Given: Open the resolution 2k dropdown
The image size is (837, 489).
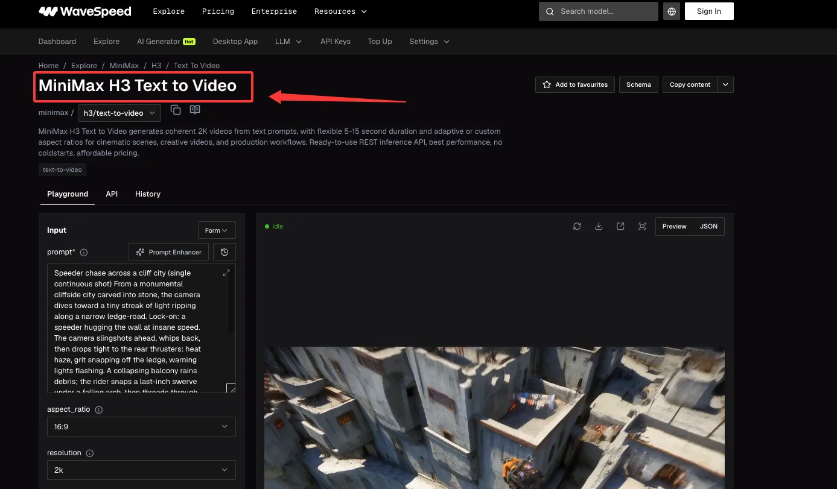Looking at the screenshot, I should [x=141, y=470].
